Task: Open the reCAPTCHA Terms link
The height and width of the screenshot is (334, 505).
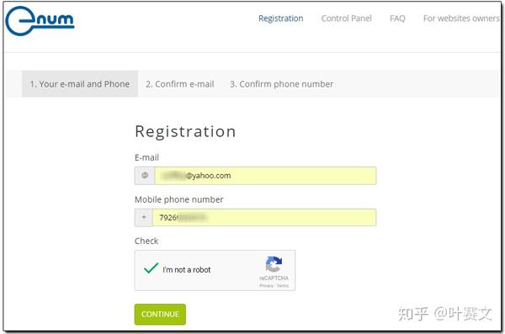Action: (283, 286)
